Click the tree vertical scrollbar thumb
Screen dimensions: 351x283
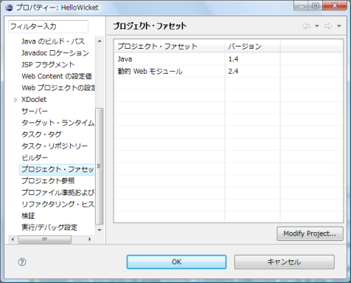pos(100,166)
